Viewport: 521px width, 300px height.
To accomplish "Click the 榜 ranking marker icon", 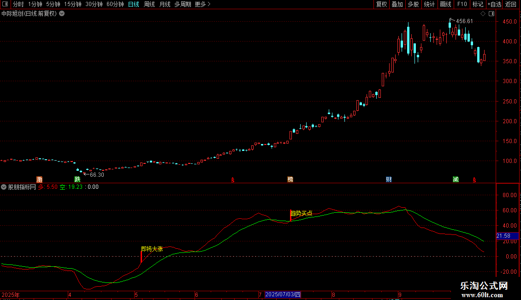I will pyautogui.click(x=290, y=180).
